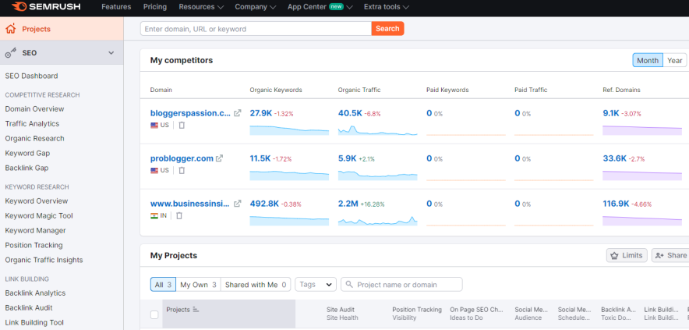Open Organic Research in the sidebar
This screenshot has width=689, height=330.
[x=35, y=138]
